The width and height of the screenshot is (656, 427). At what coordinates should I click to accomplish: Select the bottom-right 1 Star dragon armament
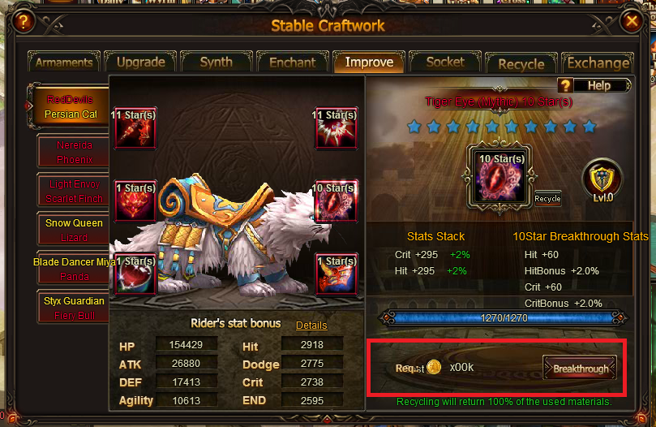(336, 274)
